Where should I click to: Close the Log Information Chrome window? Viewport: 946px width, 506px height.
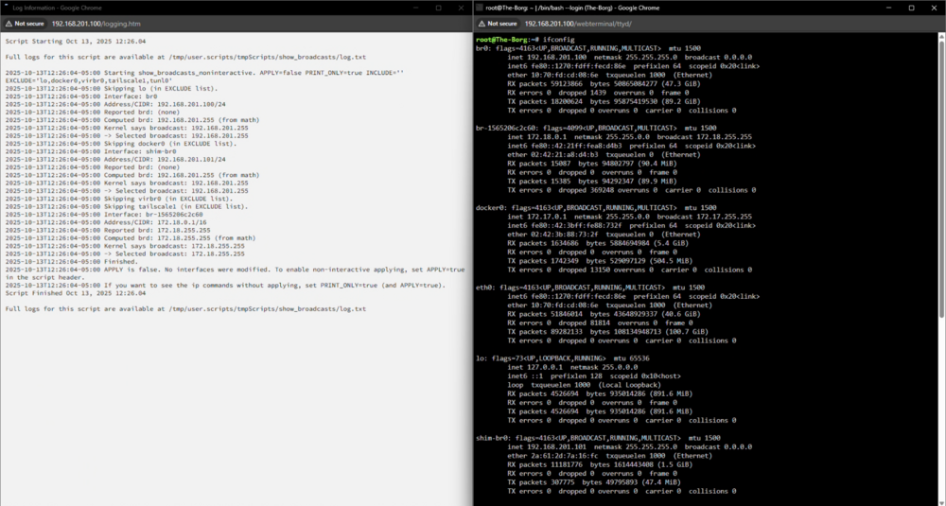462,8
